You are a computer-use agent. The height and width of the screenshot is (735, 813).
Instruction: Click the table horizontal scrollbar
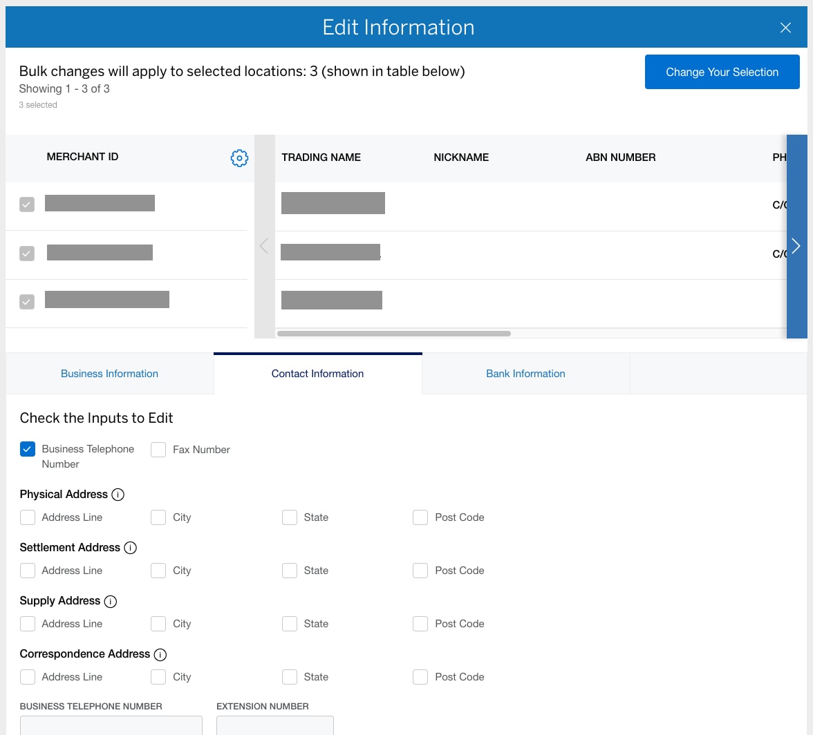[394, 334]
